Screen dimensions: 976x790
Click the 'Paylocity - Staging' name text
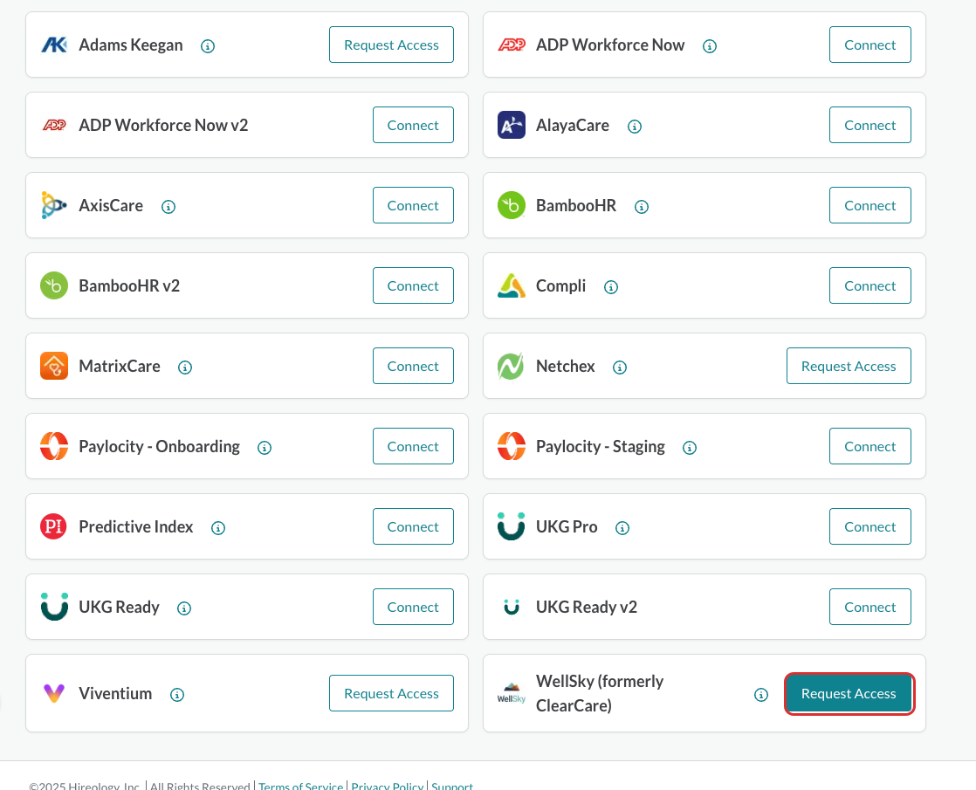pyautogui.click(x=601, y=446)
